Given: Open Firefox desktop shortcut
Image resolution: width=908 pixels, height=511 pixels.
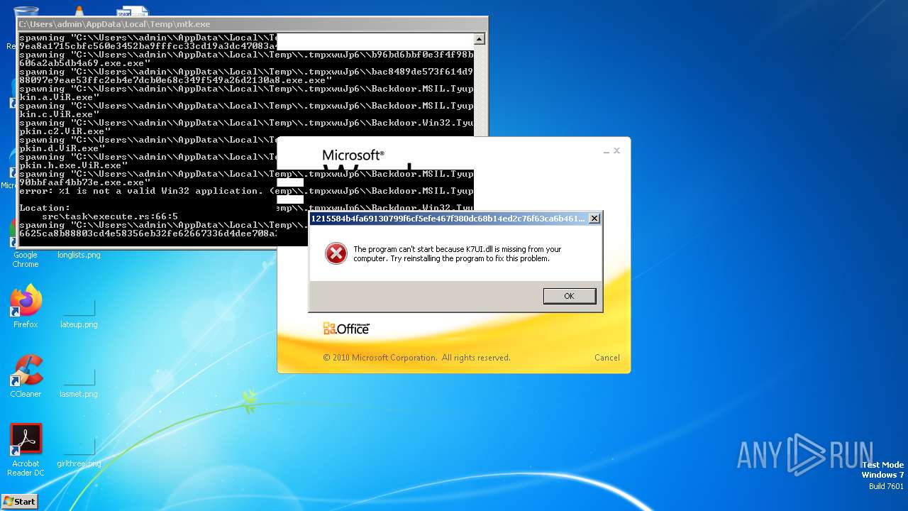Looking at the screenshot, I should [26, 307].
